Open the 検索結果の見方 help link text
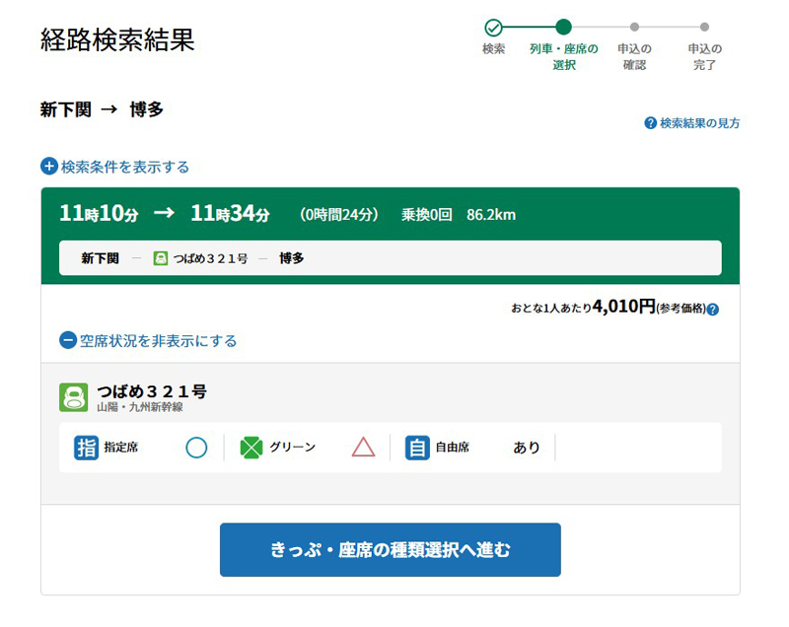Image resolution: width=789 pixels, height=627 pixels. [x=699, y=123]
